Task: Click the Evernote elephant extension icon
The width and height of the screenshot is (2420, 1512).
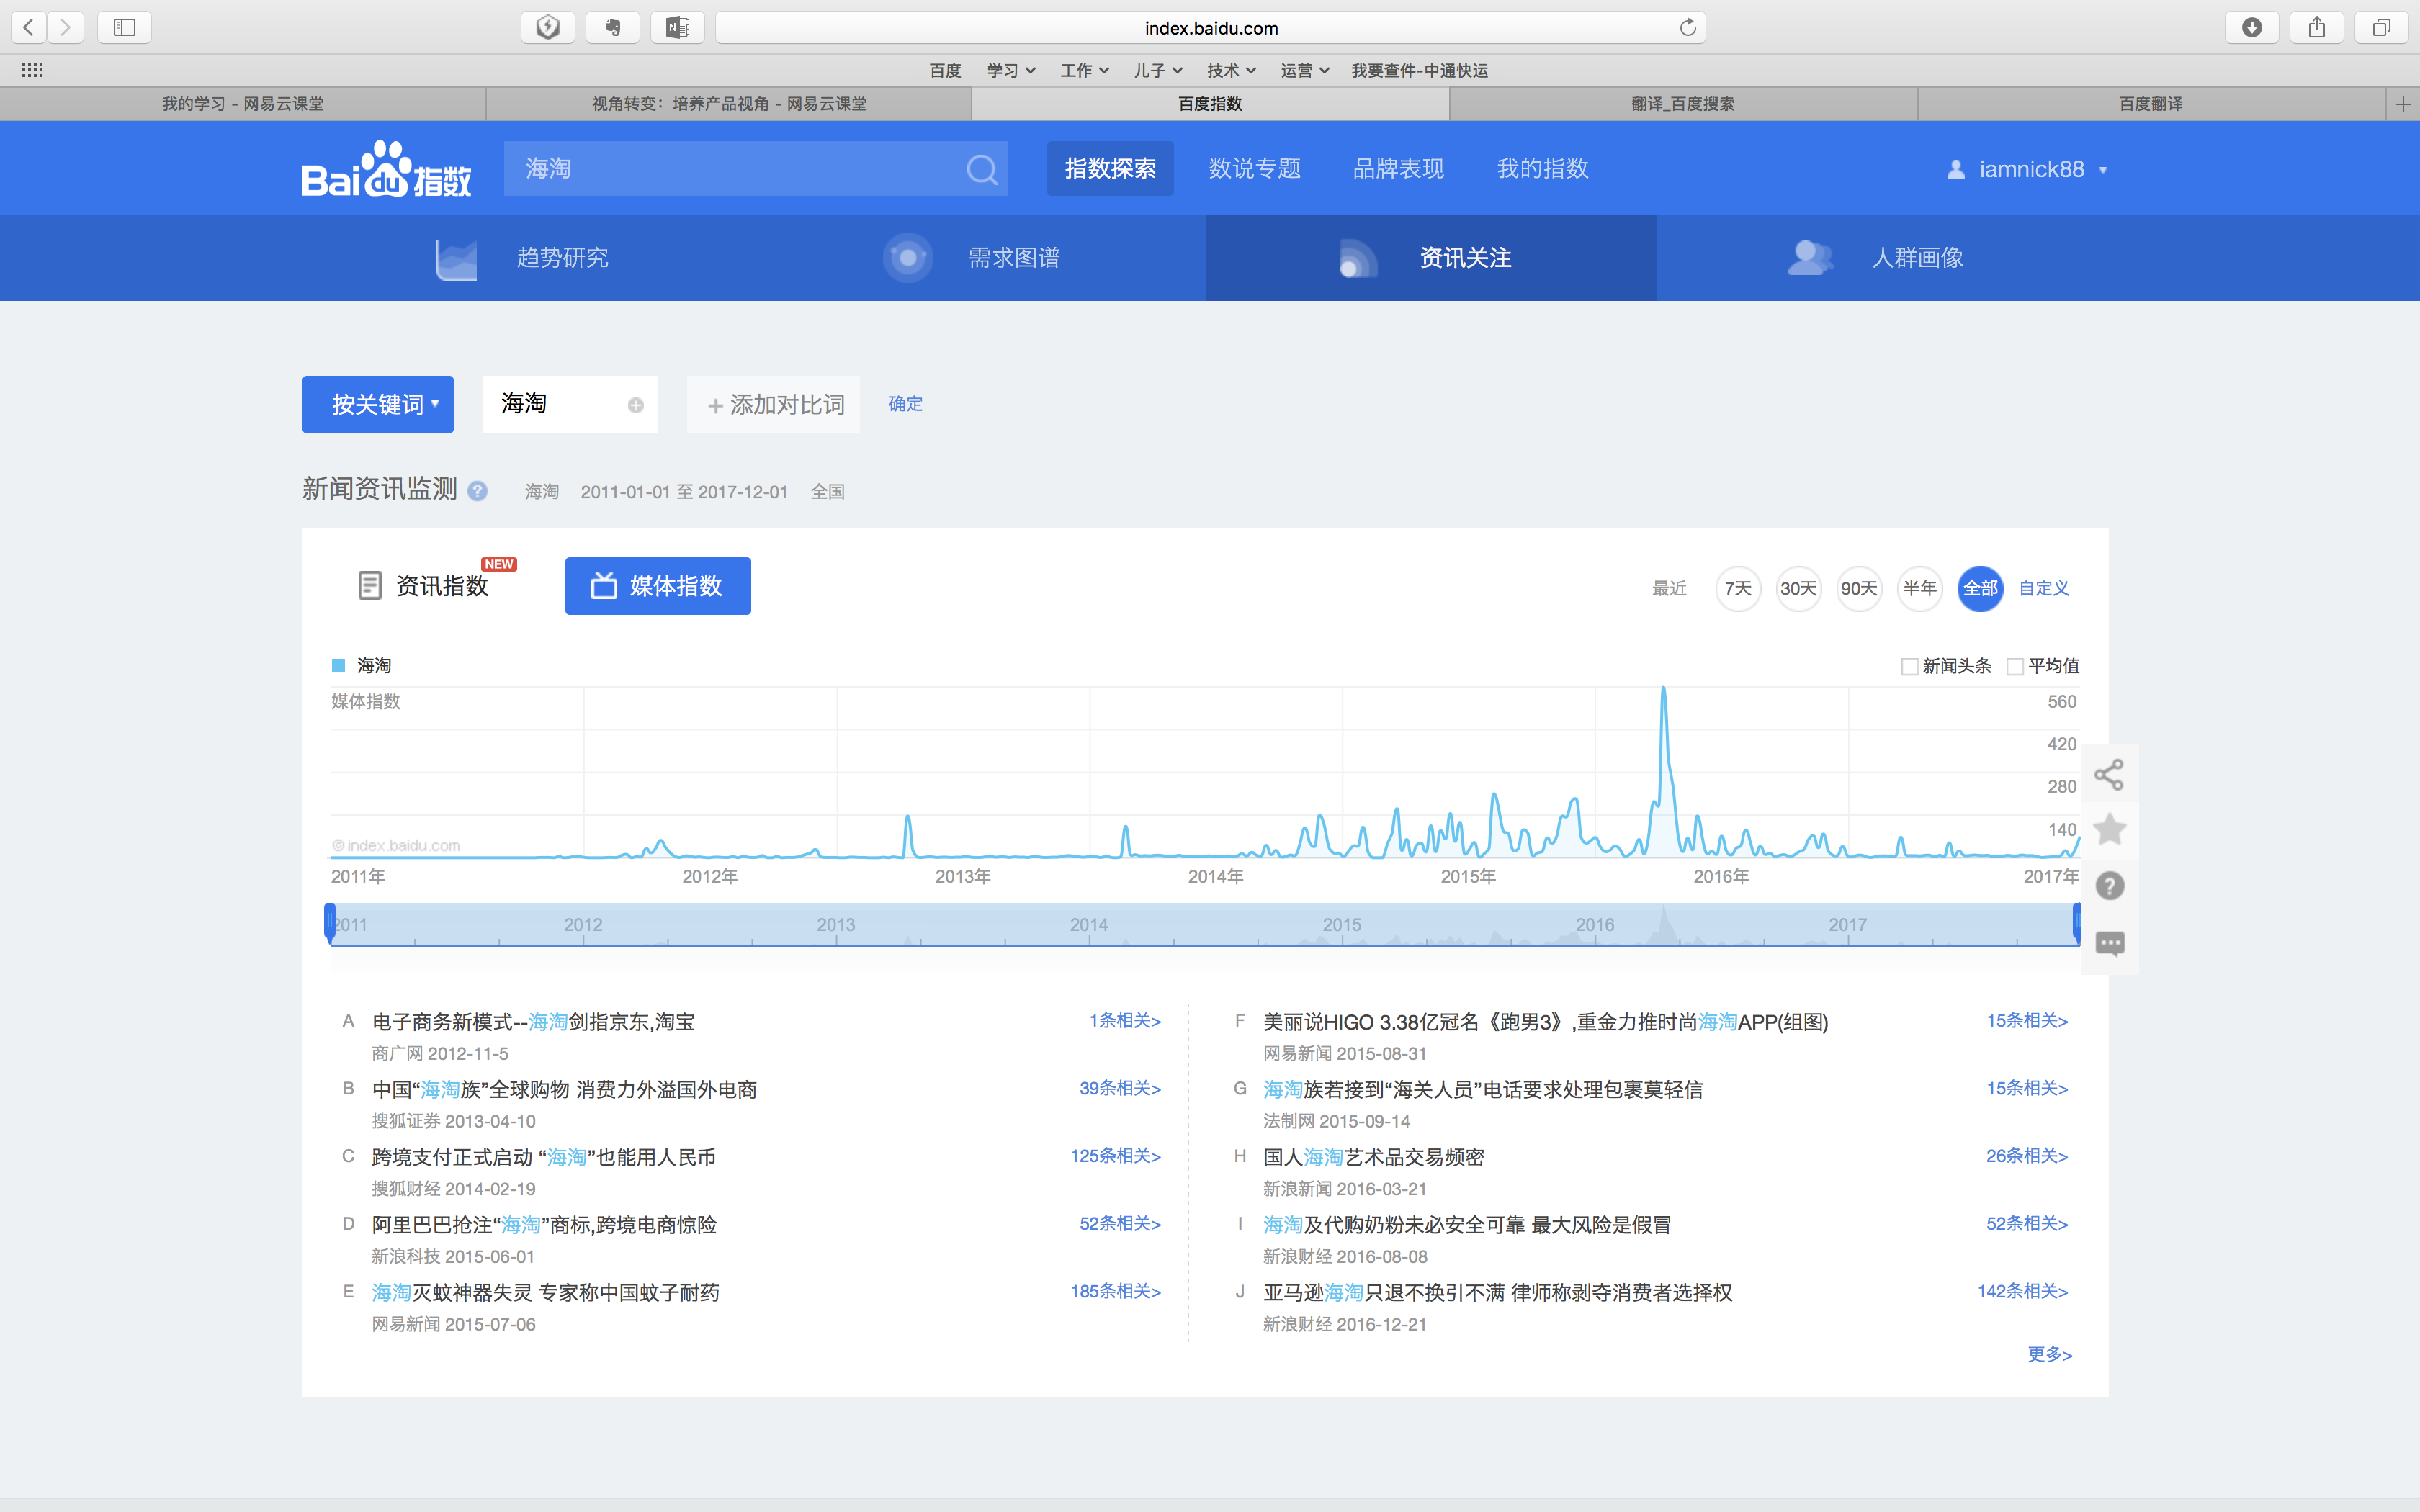Action: click(612, 27)
